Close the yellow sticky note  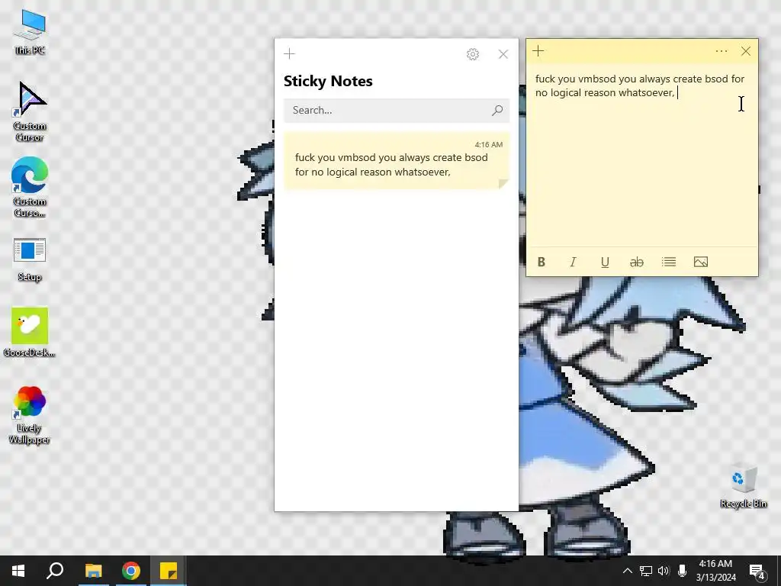[746, 51]
